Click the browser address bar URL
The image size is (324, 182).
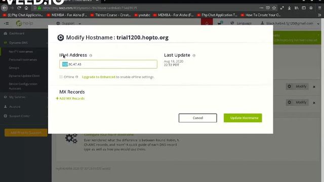[x=90, y=8]
